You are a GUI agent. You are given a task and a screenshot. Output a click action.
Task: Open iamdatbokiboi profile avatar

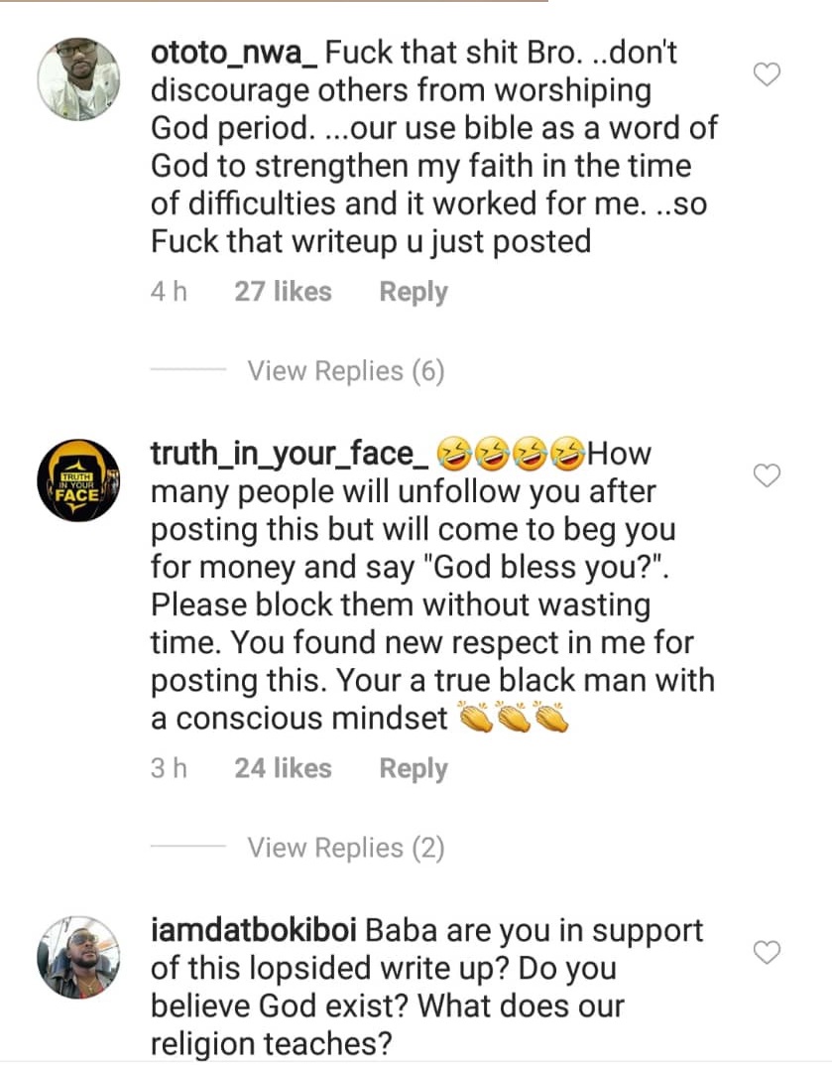click(78, 957)
